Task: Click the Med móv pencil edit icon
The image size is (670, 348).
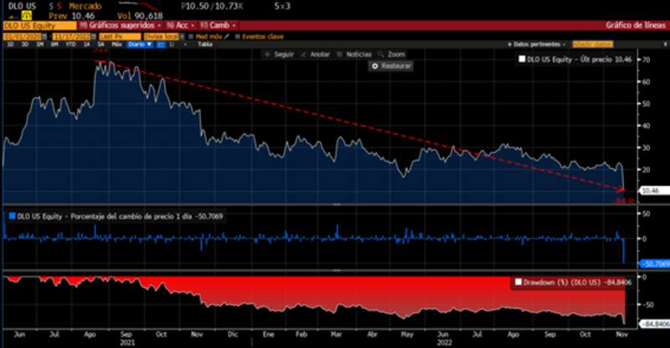Action: tap(229, 36)
